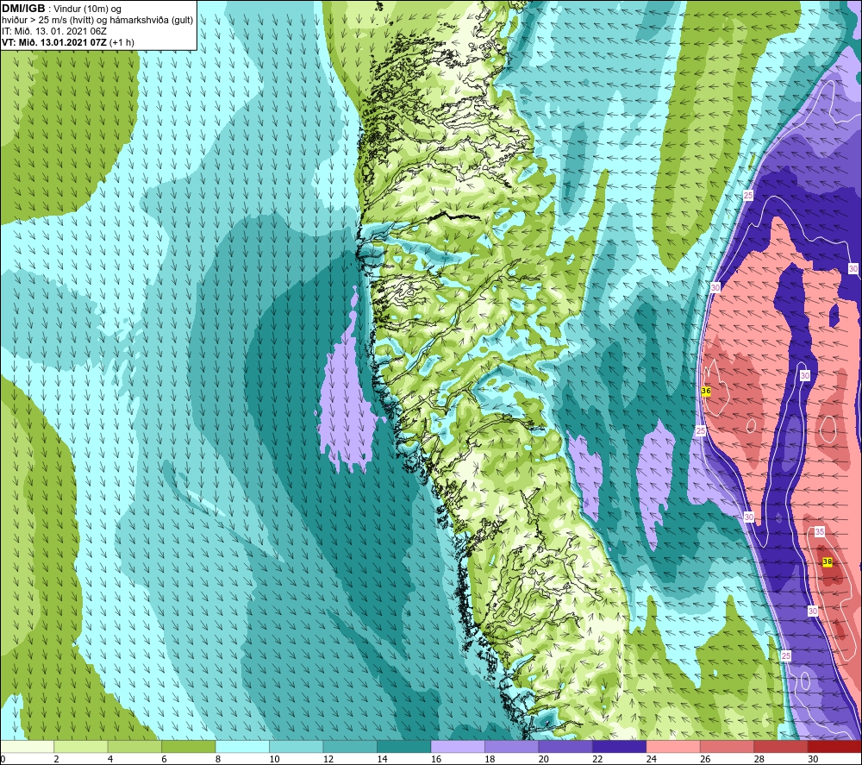
Task: Click the legend scale value 22
Action: click(x=597, y=760)
